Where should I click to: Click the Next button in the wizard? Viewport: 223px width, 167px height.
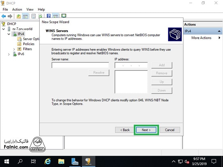click(x=146, y=130)
